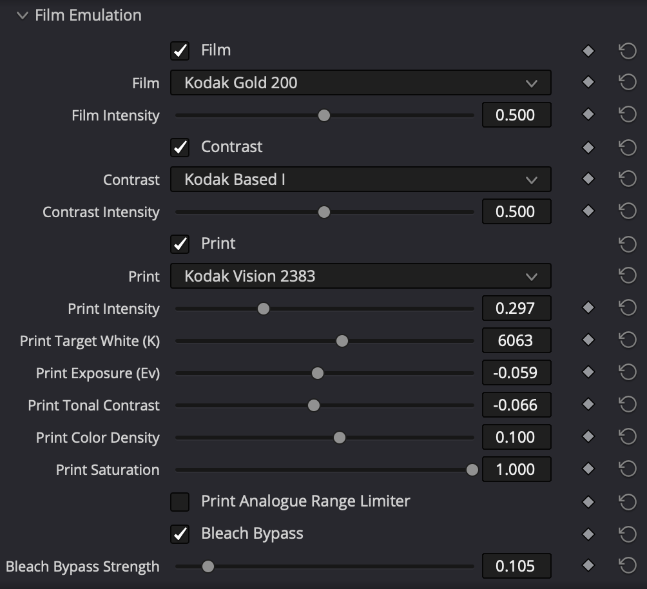The image size is (647, 589).
Task: Add keyframe for Print Target White
Action: pyautogui.click(x=588, y=340)
